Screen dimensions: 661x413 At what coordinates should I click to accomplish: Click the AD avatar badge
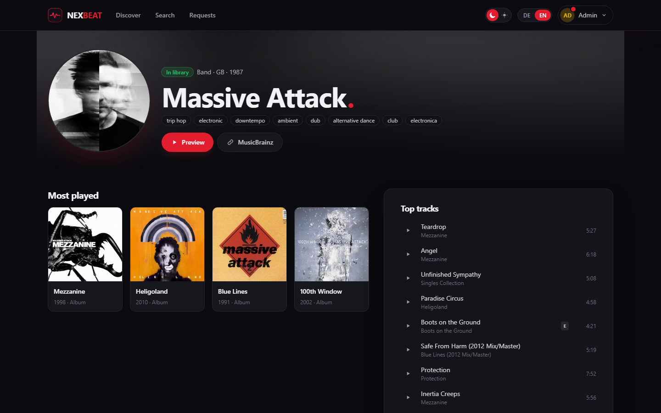pos(567,15)
